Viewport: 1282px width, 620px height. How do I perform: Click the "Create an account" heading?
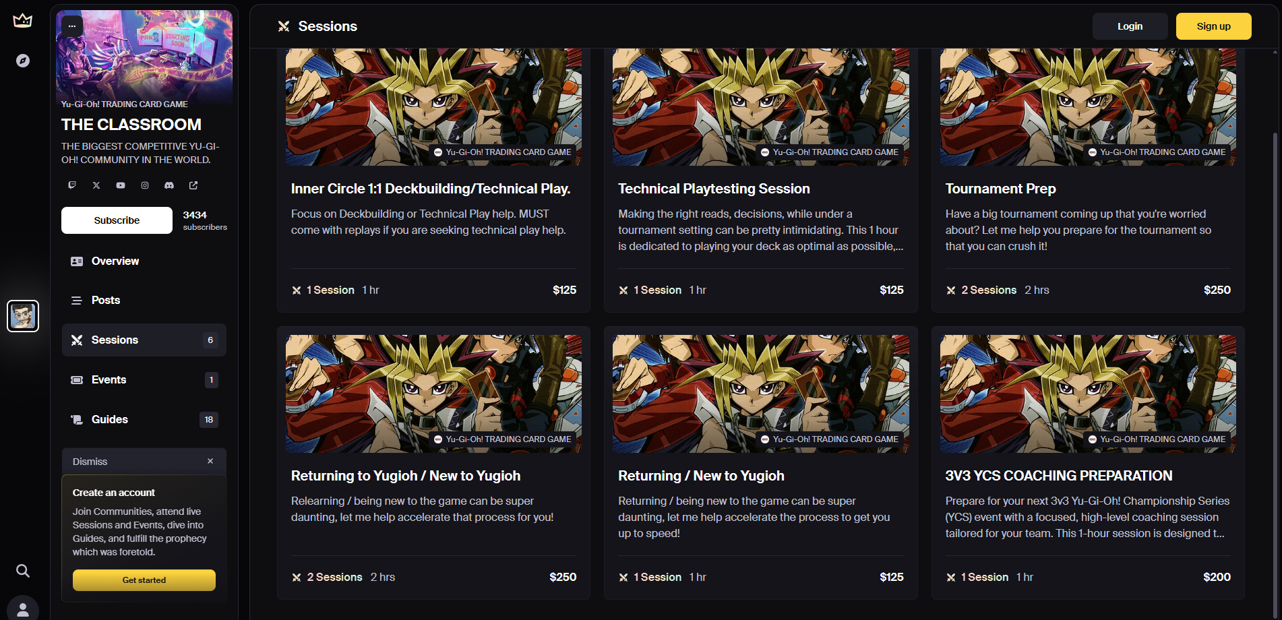click(114, 493)
